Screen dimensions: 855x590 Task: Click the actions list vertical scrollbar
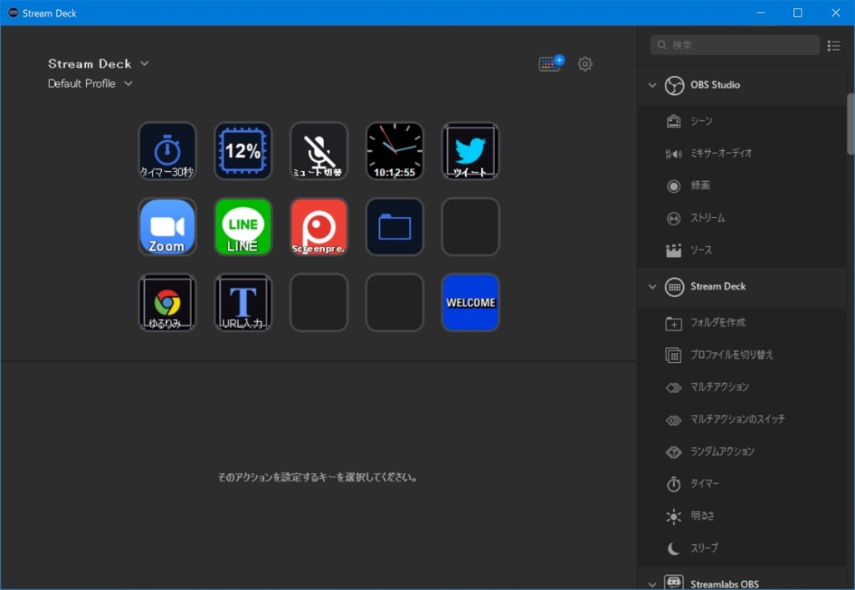(851, 124)
